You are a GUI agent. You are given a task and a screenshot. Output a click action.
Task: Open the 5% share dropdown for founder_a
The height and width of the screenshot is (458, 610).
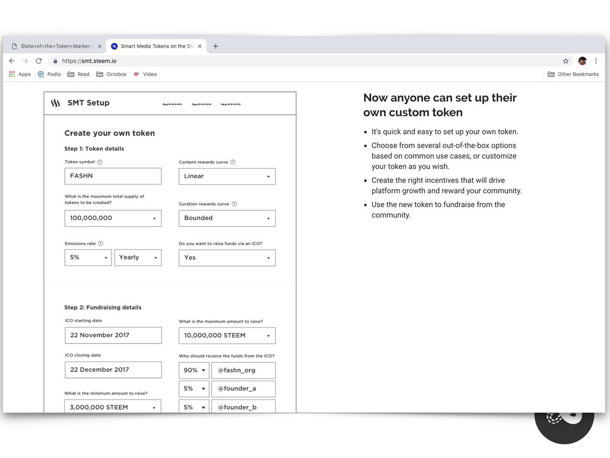pos(194,389)
